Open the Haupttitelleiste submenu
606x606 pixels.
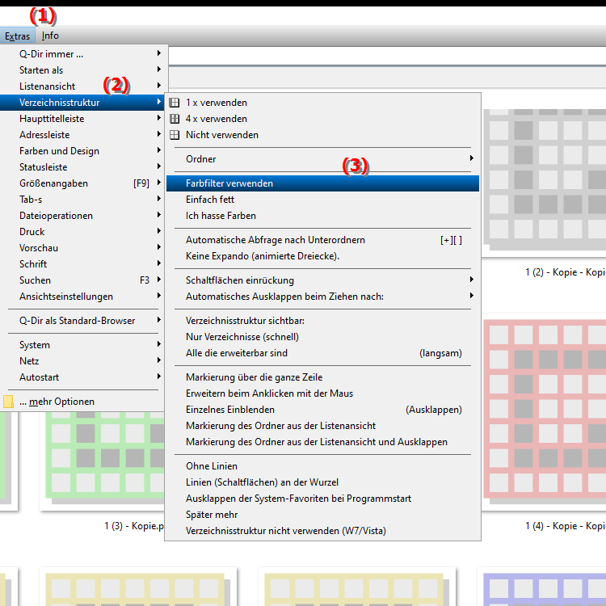(x=82, y=119)
